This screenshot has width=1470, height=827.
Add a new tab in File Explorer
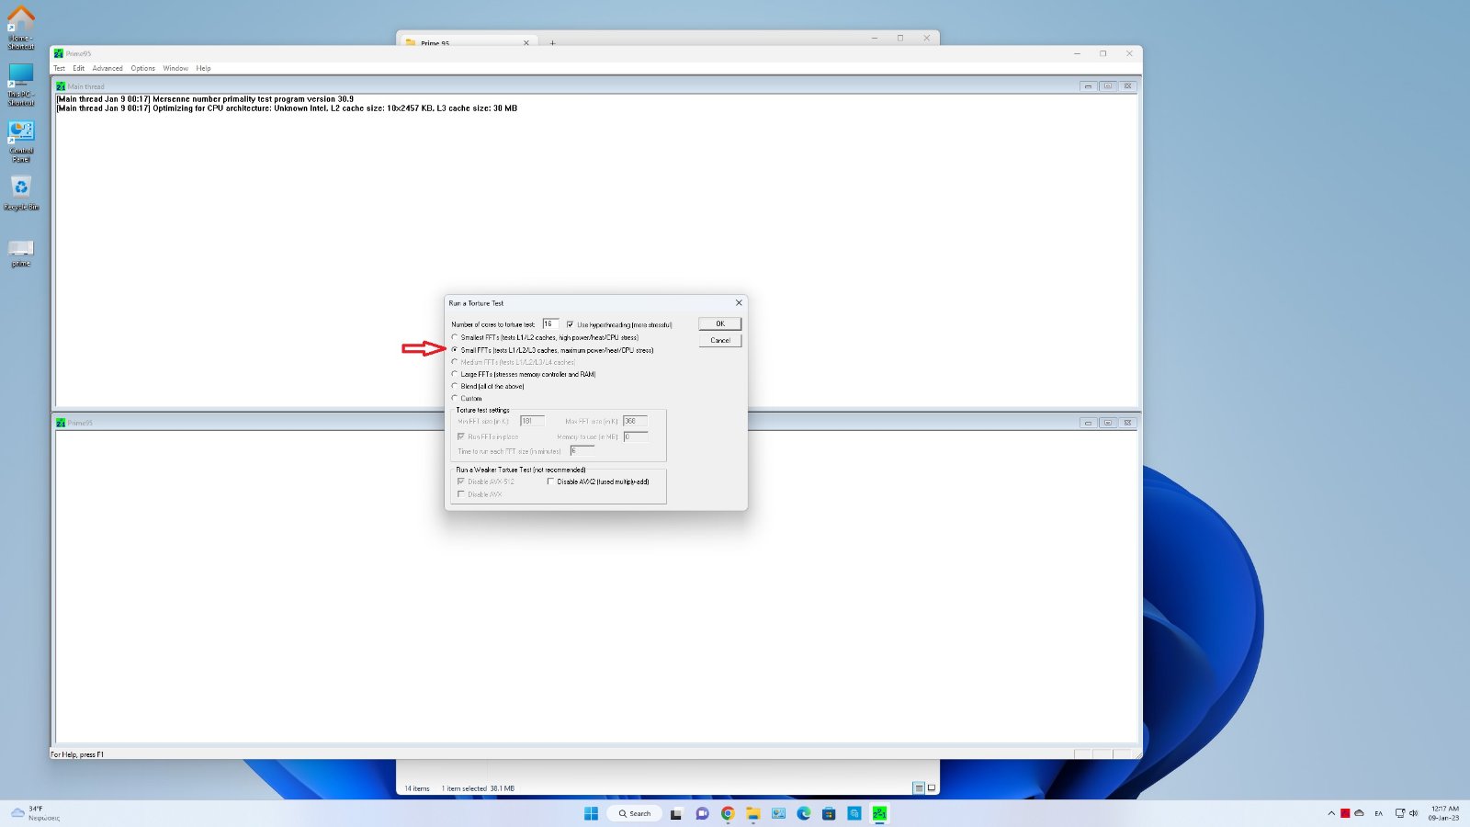tap(552, 42)
